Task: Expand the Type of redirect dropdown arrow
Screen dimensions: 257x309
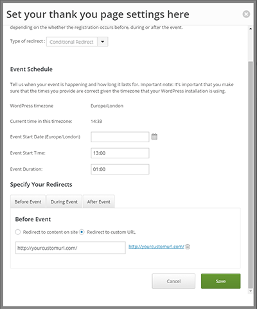Action: point(103,42)
